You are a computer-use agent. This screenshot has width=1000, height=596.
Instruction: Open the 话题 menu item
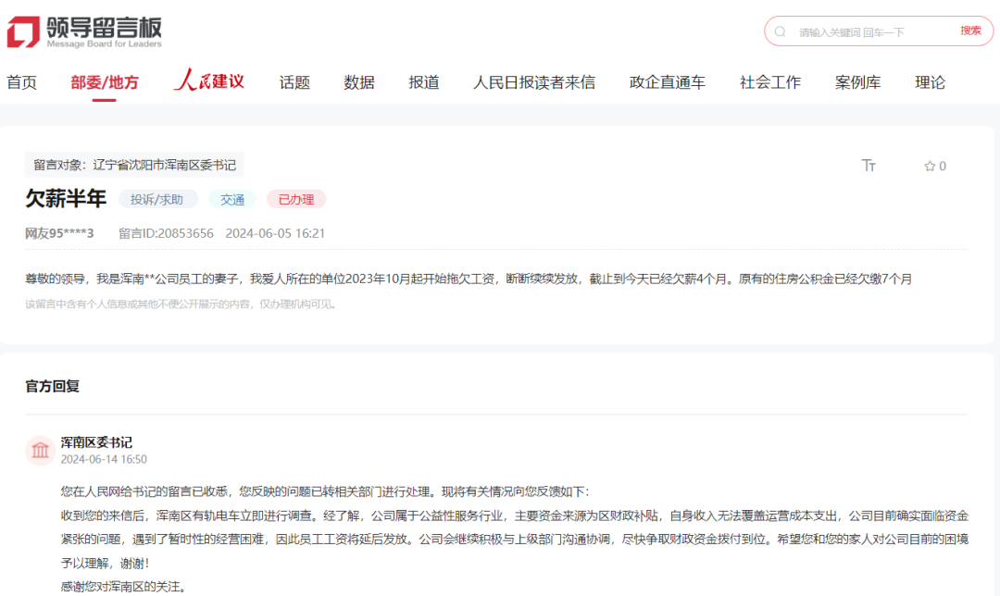[x=294, y=82]
